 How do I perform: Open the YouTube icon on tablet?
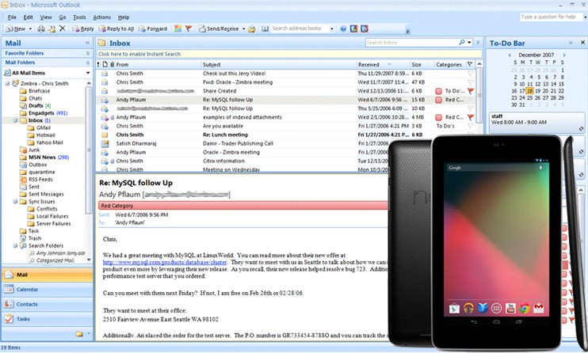510,308
